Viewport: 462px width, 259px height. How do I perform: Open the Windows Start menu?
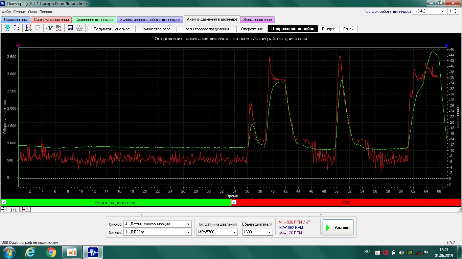[8, 252]
